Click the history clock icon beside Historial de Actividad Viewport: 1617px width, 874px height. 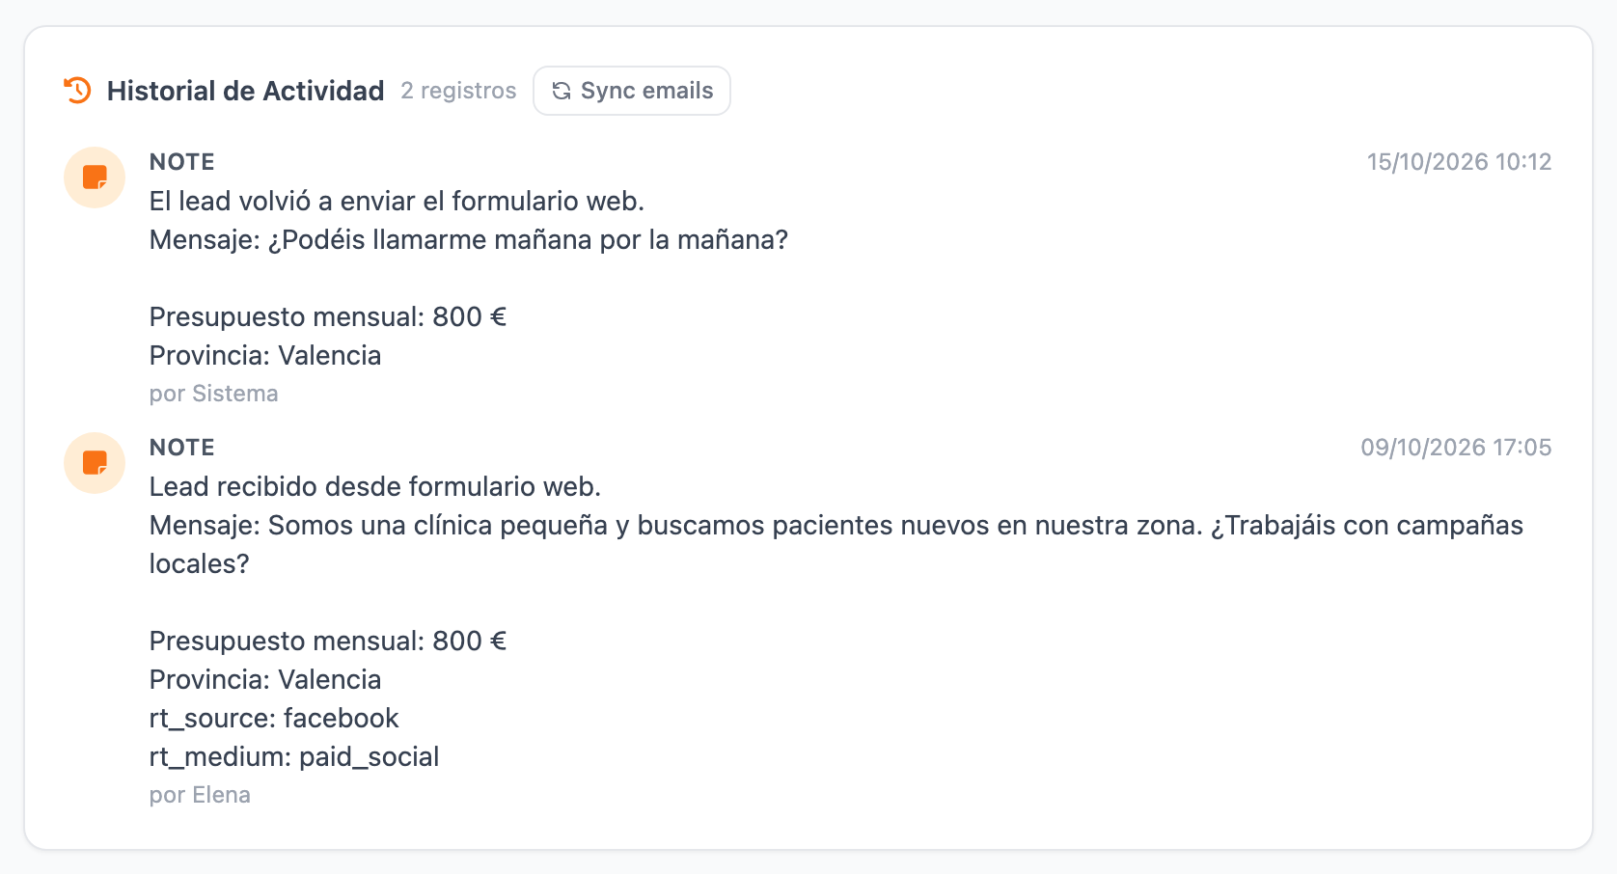[77, 91]
